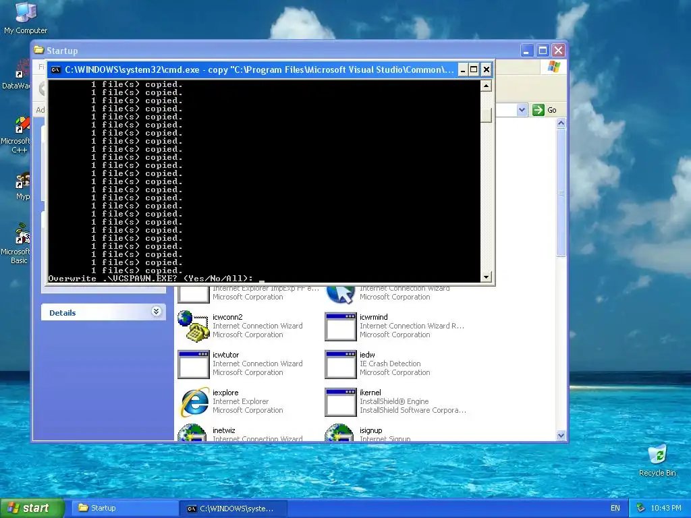Select the Internet Connection Wizard cursor-globe icon
691x518 pixels.
point(340,294)
